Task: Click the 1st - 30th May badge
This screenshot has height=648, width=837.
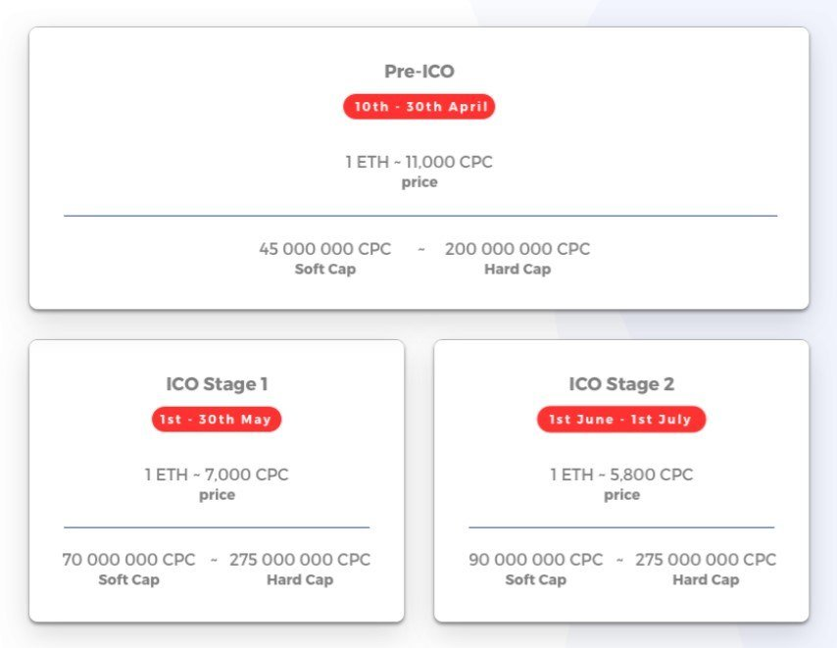Action: click(x=217, y=420)
